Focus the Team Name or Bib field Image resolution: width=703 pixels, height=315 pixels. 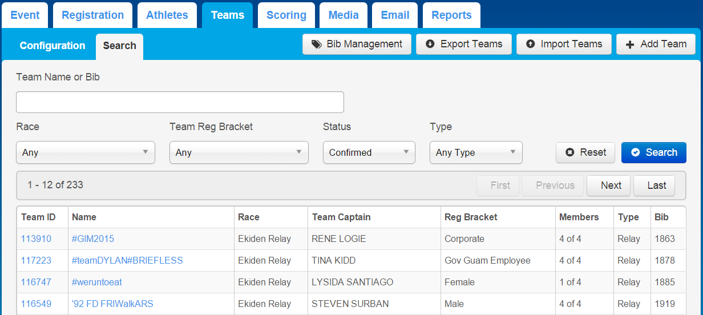coord(180,102)
